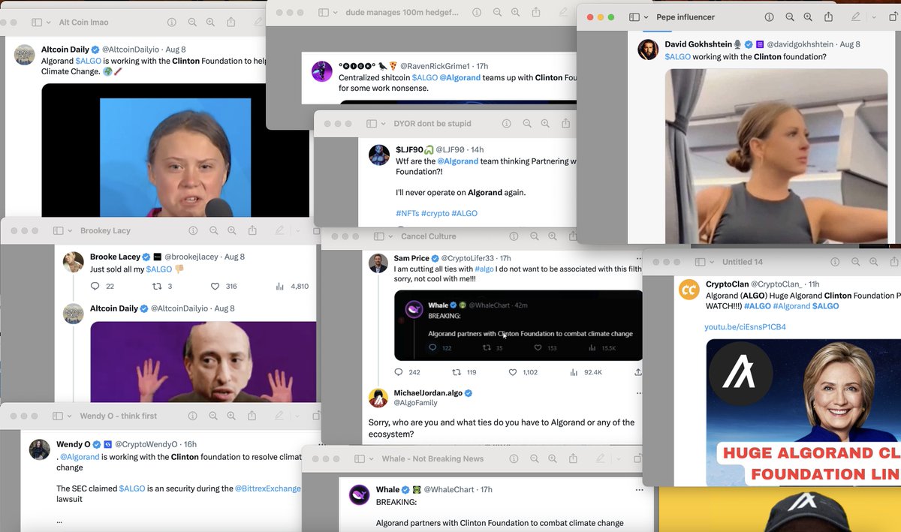Image resolution: width=901 pixels, height=532 pixels.
Task: Click the heart with 316 on Brooke Lacey tweet
Action: pyautogui.click(x=214, y=286)
